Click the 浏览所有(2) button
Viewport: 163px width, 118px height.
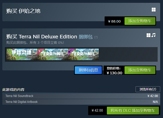[148, 89]
